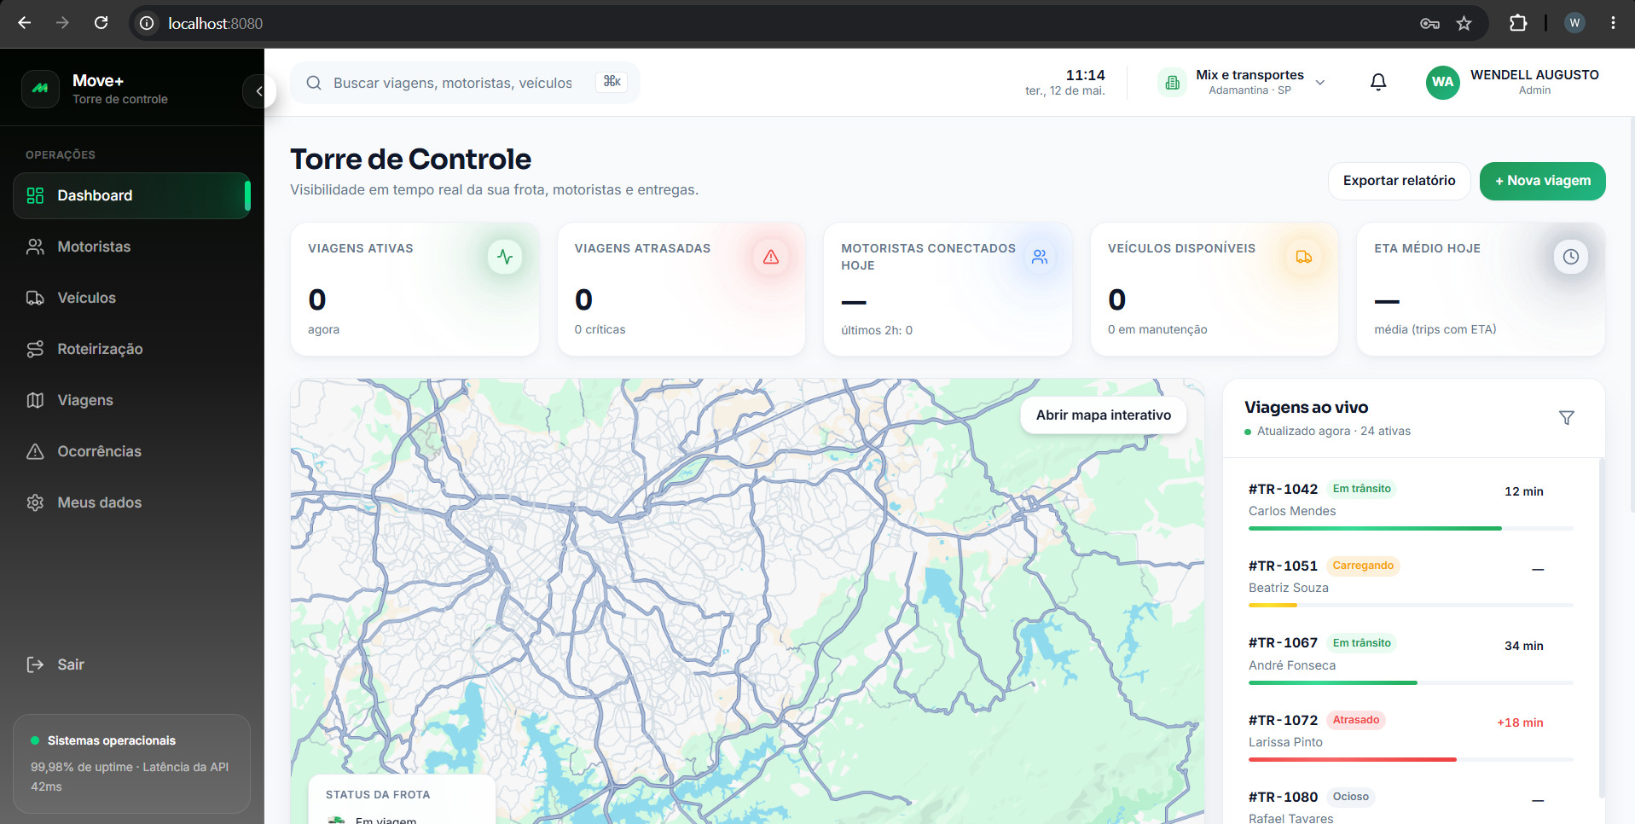
Task: Go to Veículos in sidebar
Action: pyautogui.click(x=131, y=298)
